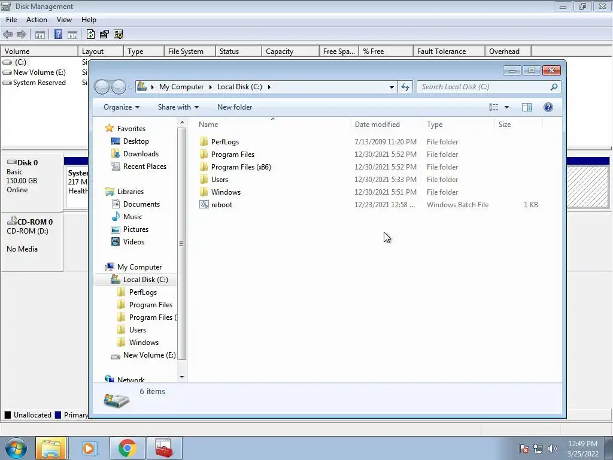
Task: Click the New folder button
Action: point(235,107)
